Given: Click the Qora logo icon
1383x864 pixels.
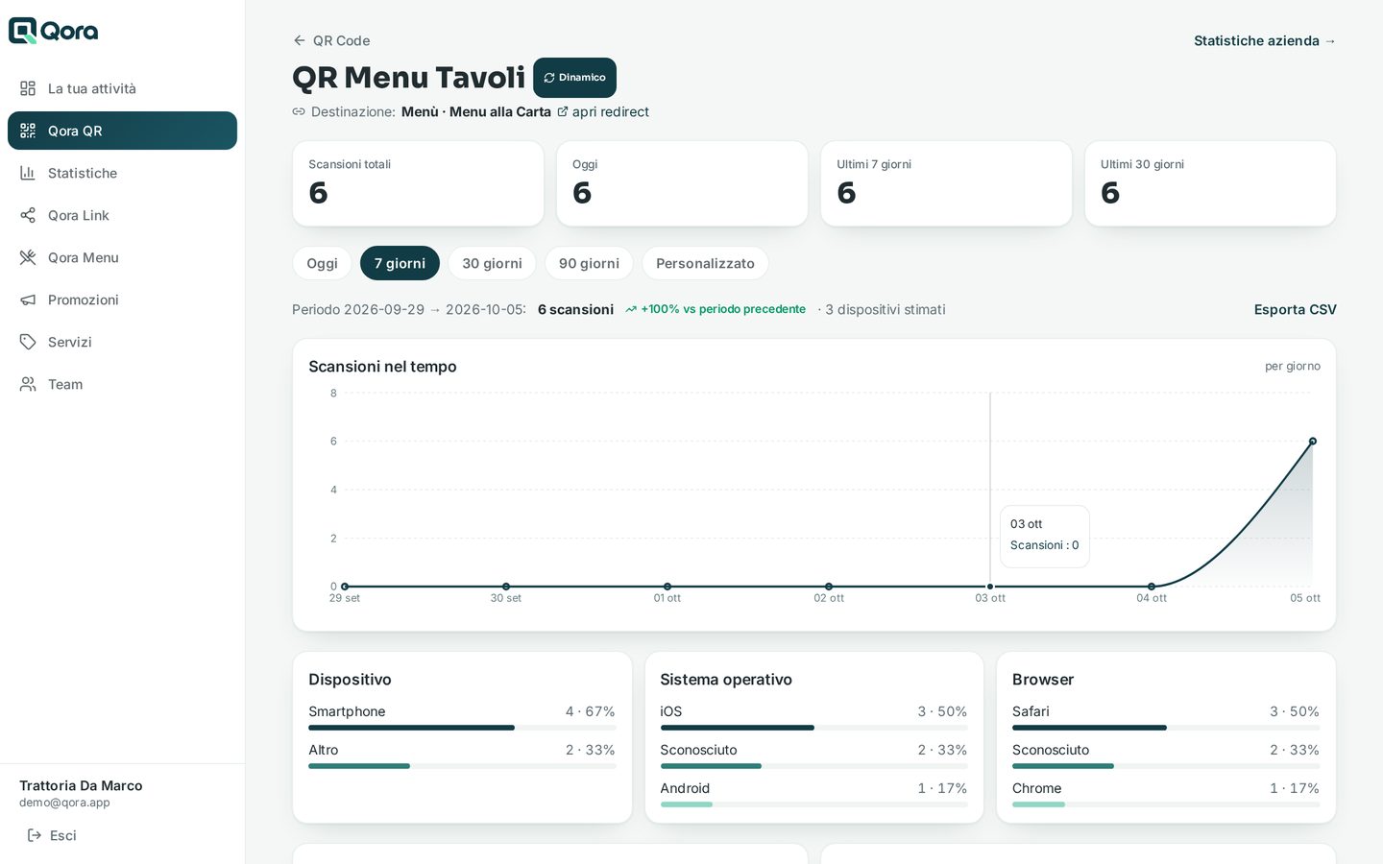Looking at the screenshot, I should pyautogui.click(x=23, y=31).
